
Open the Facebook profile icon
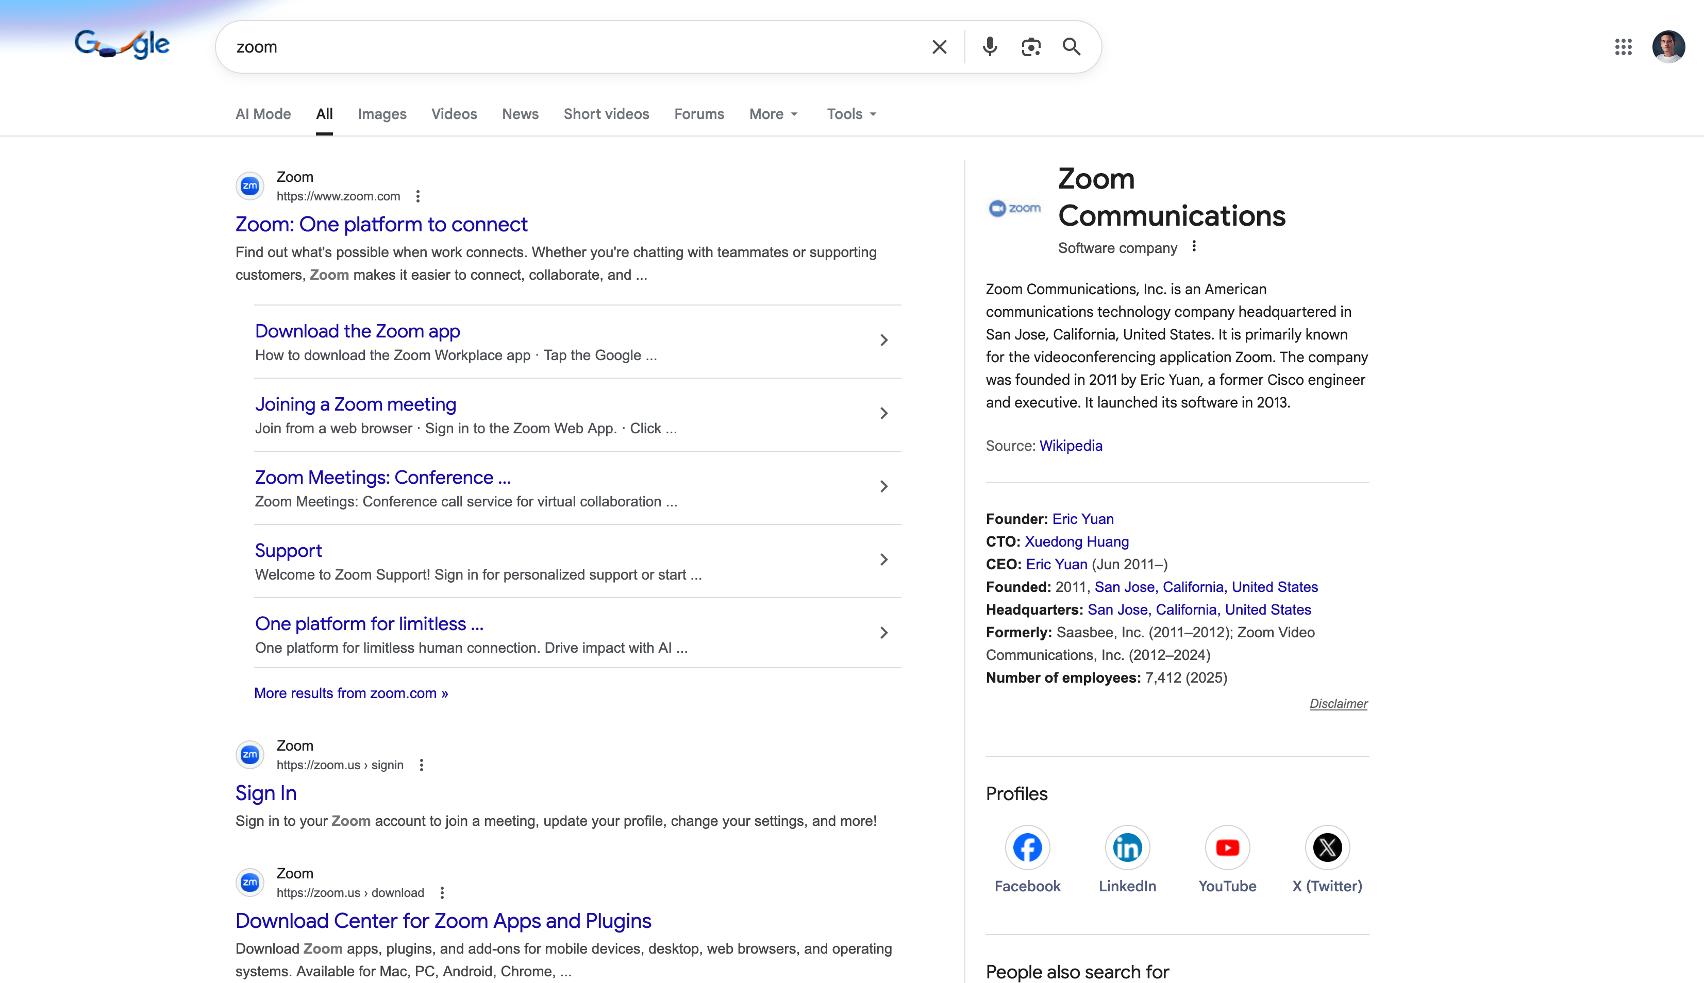(1027, 848)
